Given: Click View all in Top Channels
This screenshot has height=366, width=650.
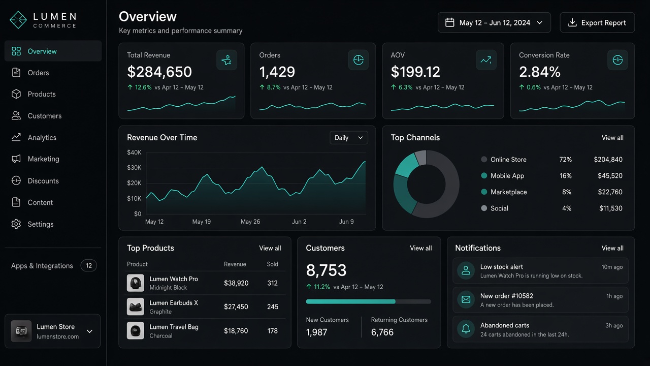Looking at the screenshot, I should [x=612, y=138].
